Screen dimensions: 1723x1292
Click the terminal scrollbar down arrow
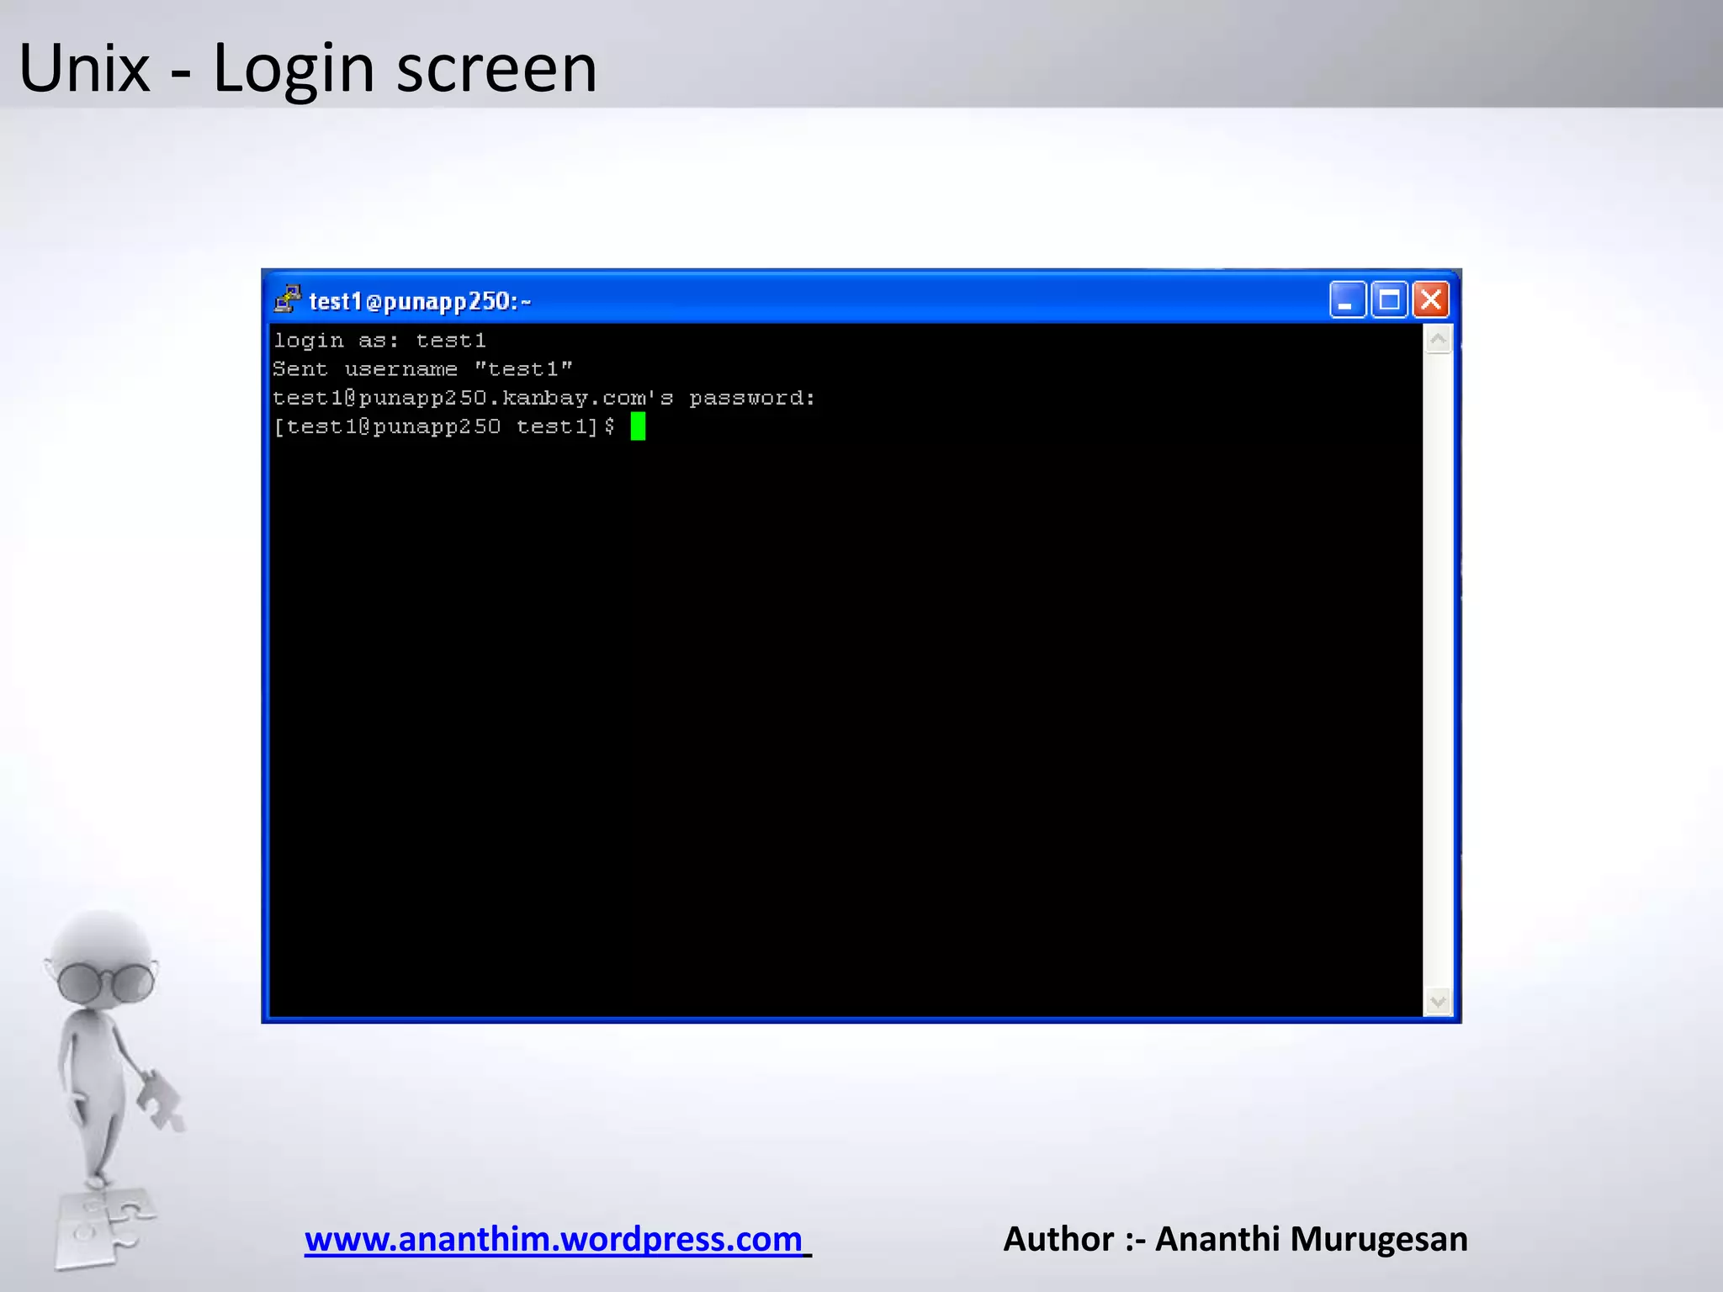click(x=1439, y=1002)
